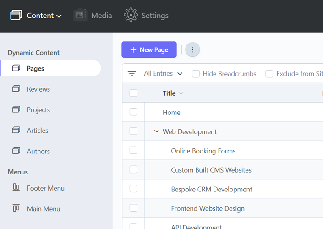Viewport: 323px width, 229px height.
Task: Open the Media section
Action: (93, 15)
